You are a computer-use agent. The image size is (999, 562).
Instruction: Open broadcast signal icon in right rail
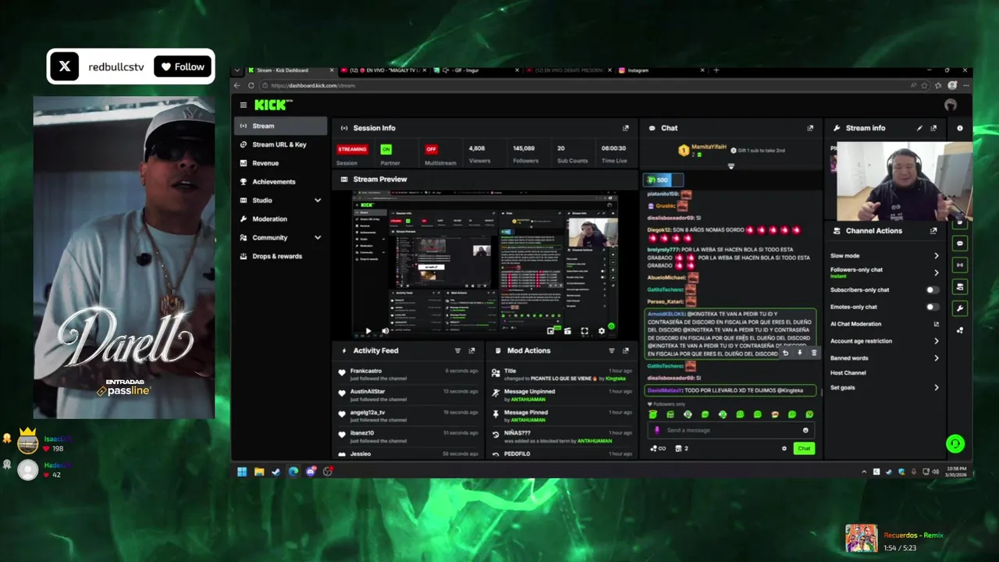coord(960,265)
